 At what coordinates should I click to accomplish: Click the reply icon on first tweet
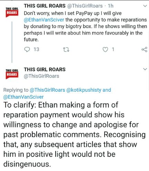click(x=27, y=50)
